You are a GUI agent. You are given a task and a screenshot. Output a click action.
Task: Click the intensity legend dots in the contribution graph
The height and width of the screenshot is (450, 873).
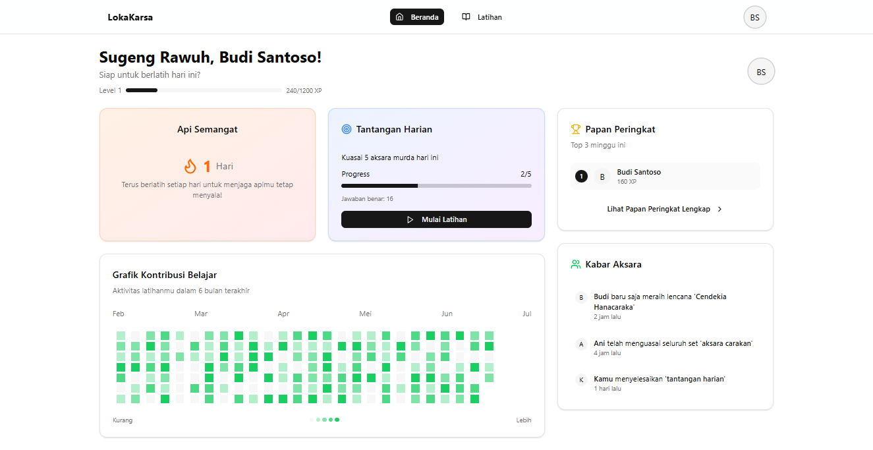[325, 420]
